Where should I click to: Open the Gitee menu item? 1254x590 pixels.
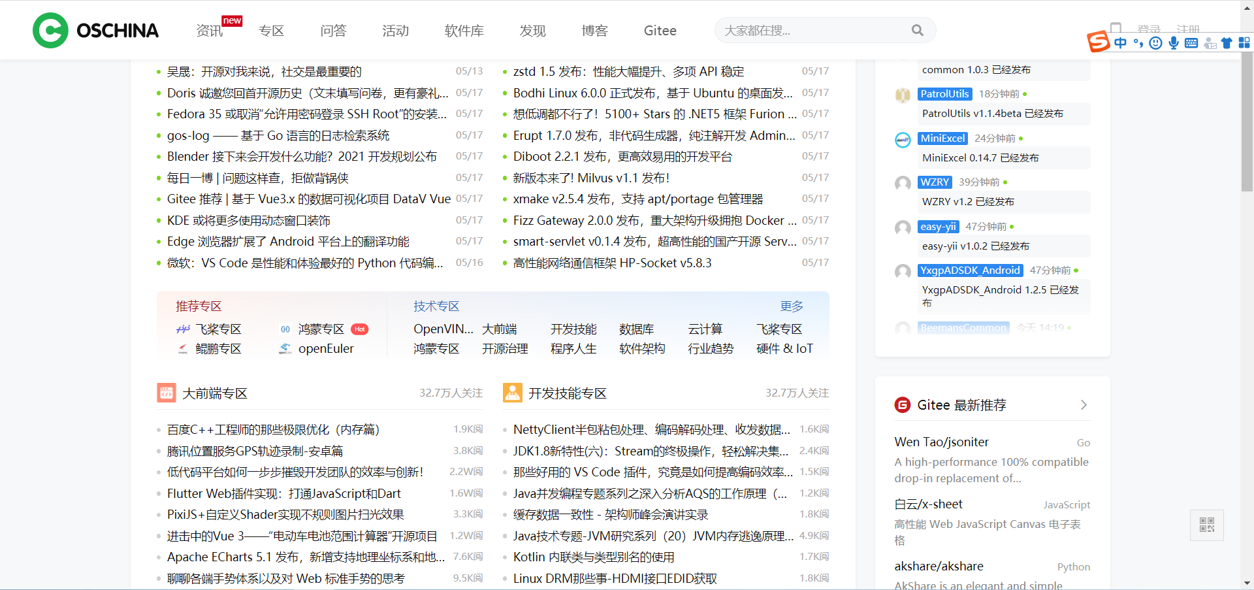pos(660,31)
